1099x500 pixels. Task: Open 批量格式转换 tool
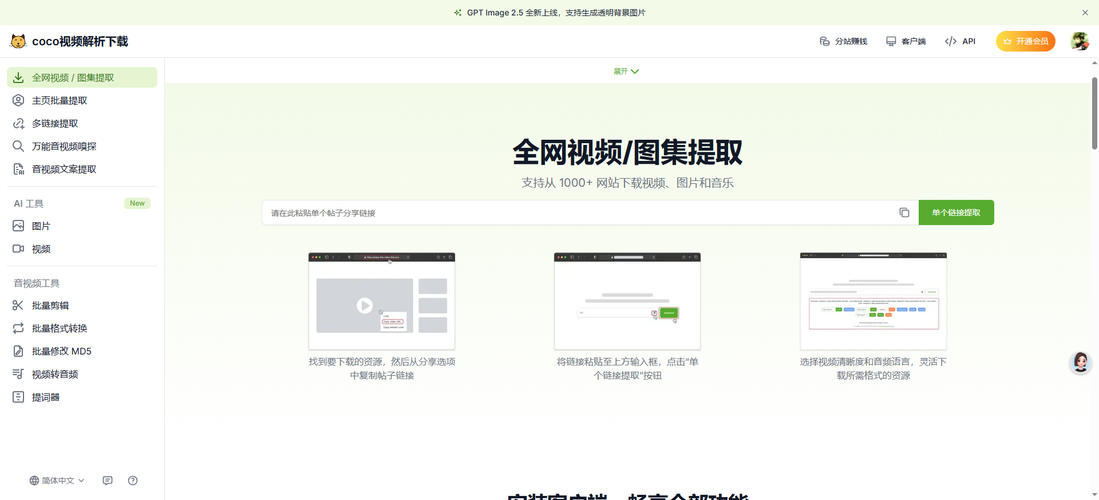(x=82, y=328)
